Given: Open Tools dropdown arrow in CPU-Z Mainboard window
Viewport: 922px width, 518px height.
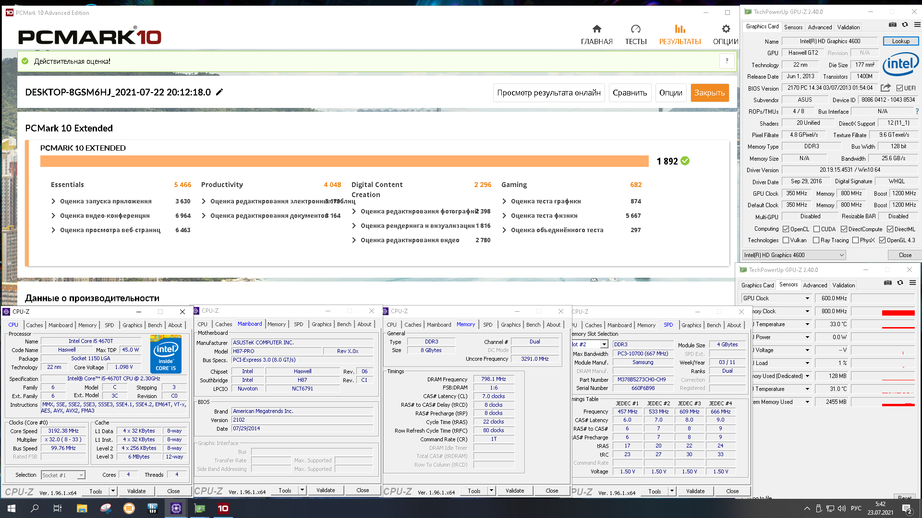Looking at the screenshot, I should click(x=302, y=490).
